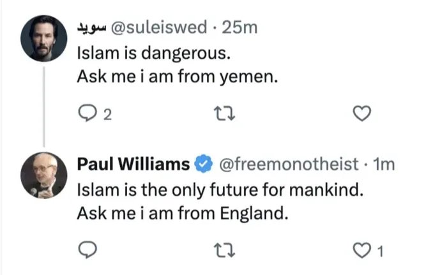Click the Paul Williams display name
The height and width of the screenshot is (275, 447).
[133, 165]
